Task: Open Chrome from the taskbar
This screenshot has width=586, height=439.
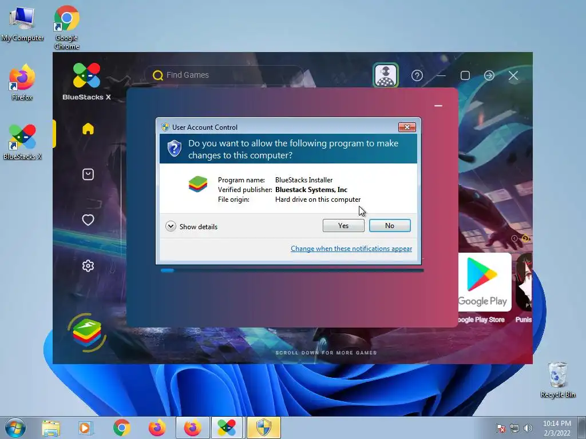Action: point(122,428)
